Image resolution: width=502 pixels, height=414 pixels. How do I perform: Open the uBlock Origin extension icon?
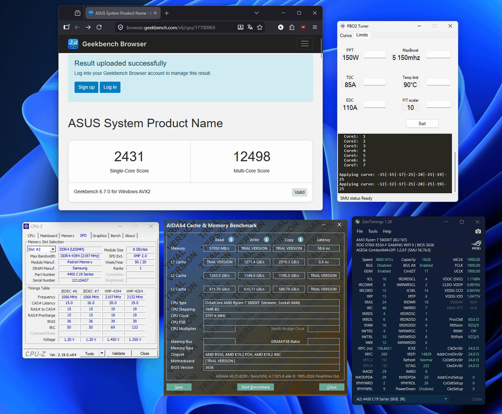(303, 27)
